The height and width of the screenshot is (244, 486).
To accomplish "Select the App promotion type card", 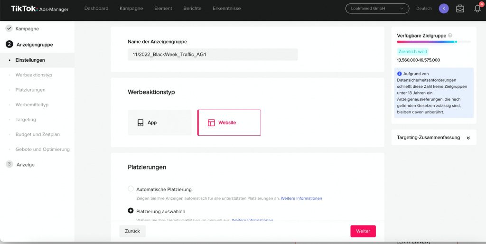I will click(159, 123).
